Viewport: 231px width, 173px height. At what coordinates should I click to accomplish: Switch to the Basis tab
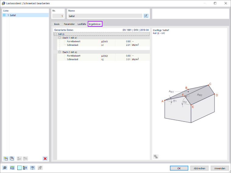[x=57, y=24]
